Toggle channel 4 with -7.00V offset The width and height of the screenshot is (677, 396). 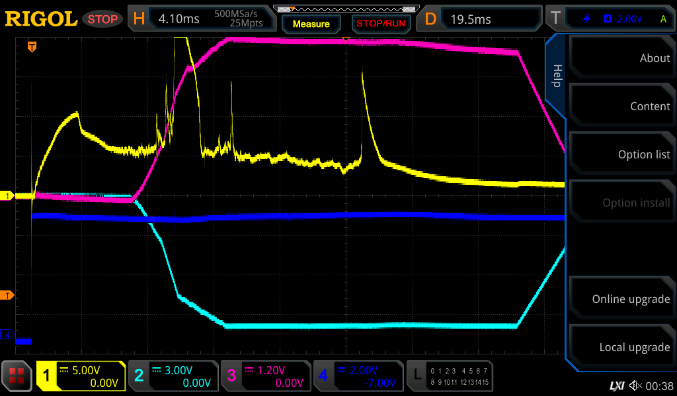[x=357, y=376]
